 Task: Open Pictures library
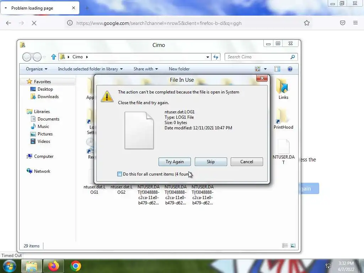[45, 134]
